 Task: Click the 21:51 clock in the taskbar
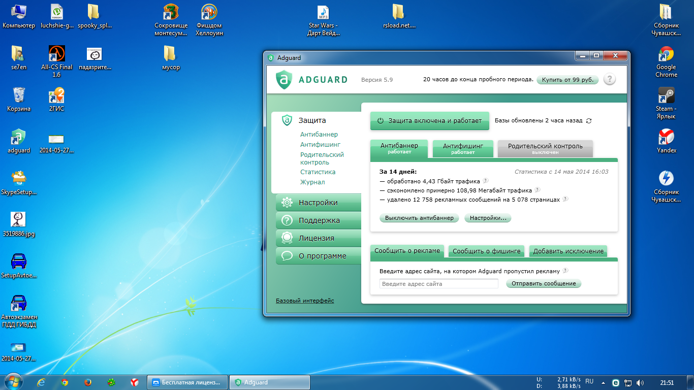click(x=667, y=383)
